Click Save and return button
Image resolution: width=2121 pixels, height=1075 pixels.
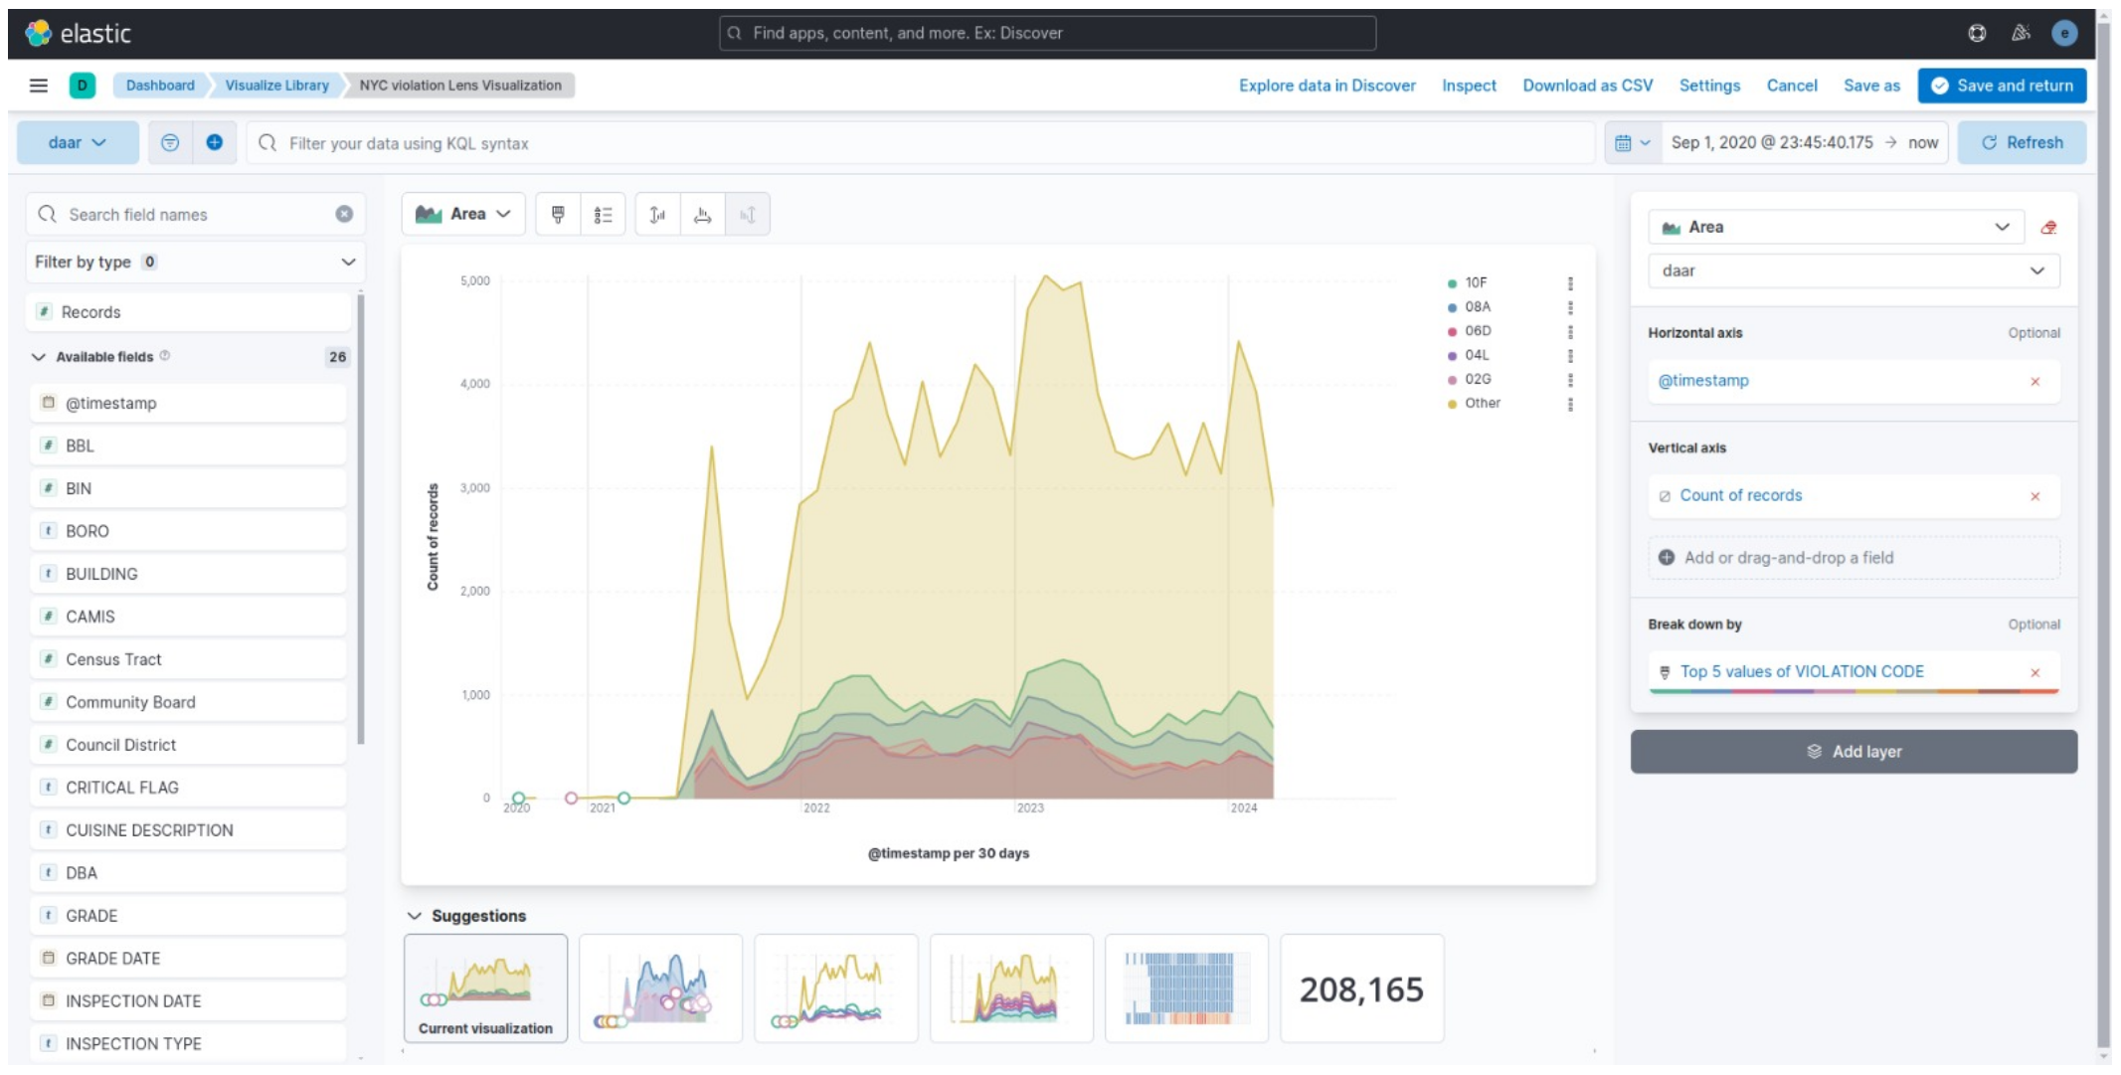point(2002,86)
